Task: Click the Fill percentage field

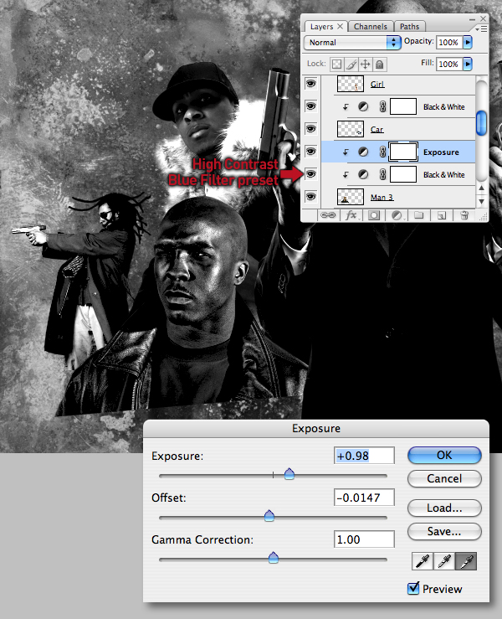Action: tap(449, 64)
